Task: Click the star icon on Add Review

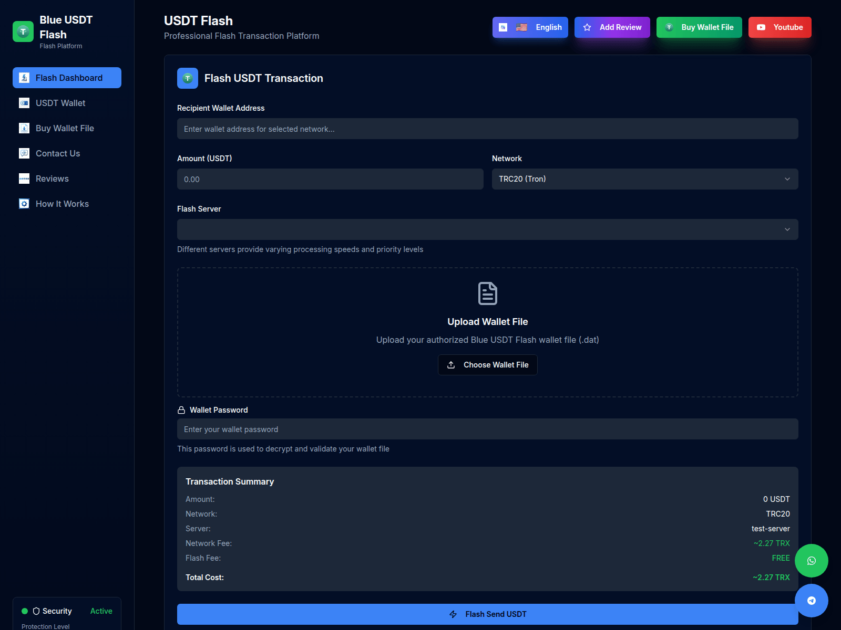Action: pos(587,27)
